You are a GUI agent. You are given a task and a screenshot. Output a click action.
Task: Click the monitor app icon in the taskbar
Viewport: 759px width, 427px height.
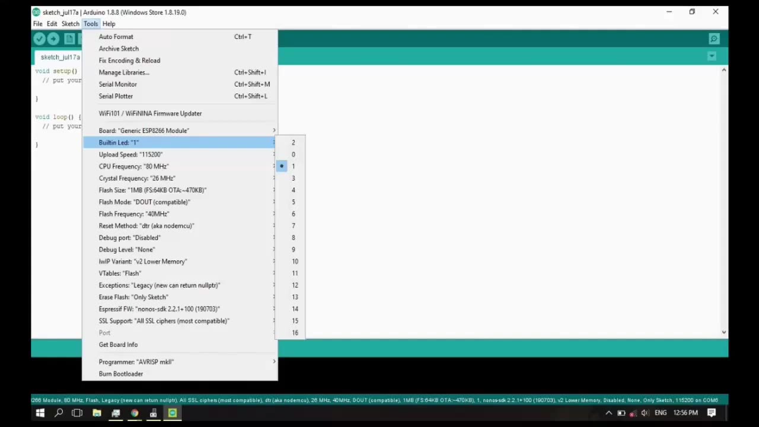pyautogui.click(x=116, y=413)
